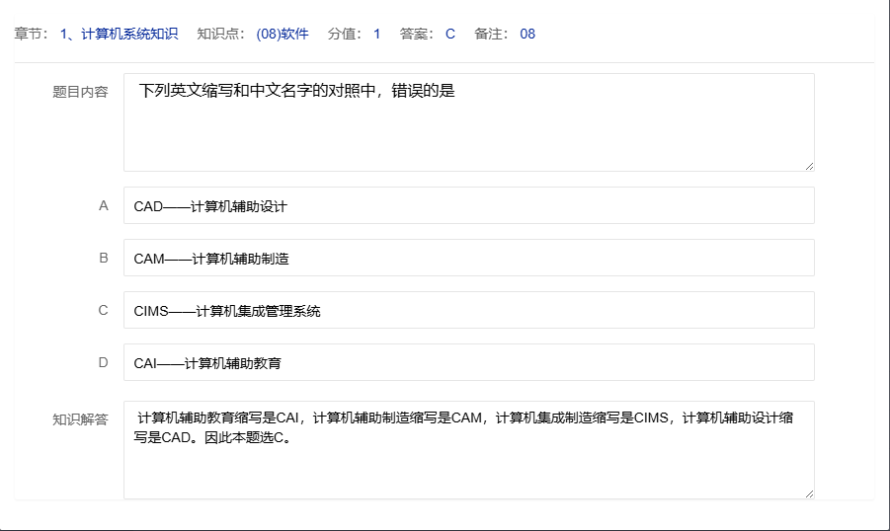Click the label C beside the CIMS option
890x531 pixels.
click(103, 310)
